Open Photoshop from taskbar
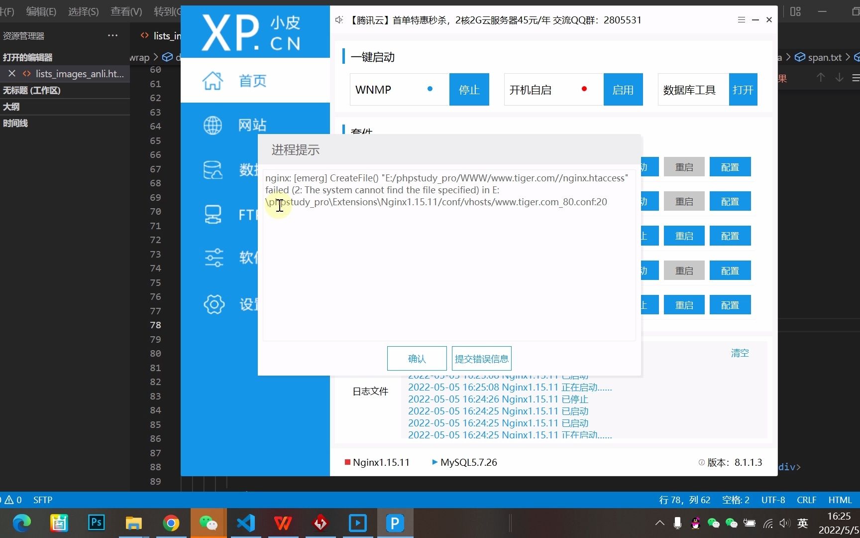 tap(96, 523)
